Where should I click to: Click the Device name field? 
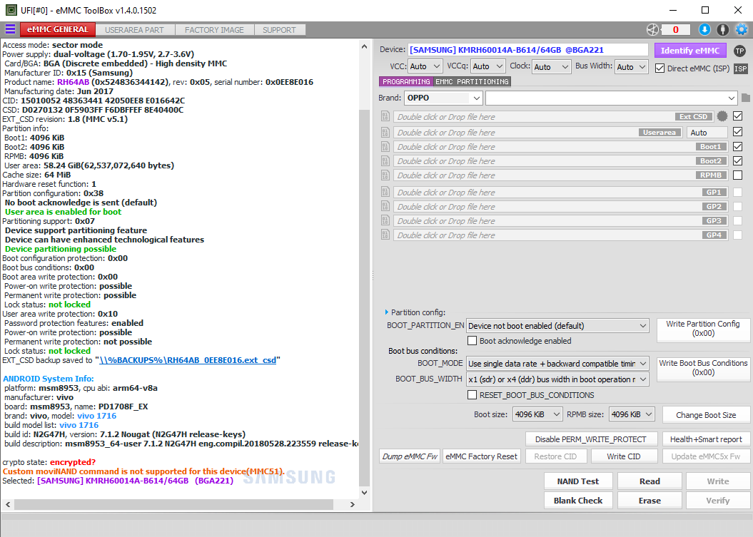click(527, 50)
